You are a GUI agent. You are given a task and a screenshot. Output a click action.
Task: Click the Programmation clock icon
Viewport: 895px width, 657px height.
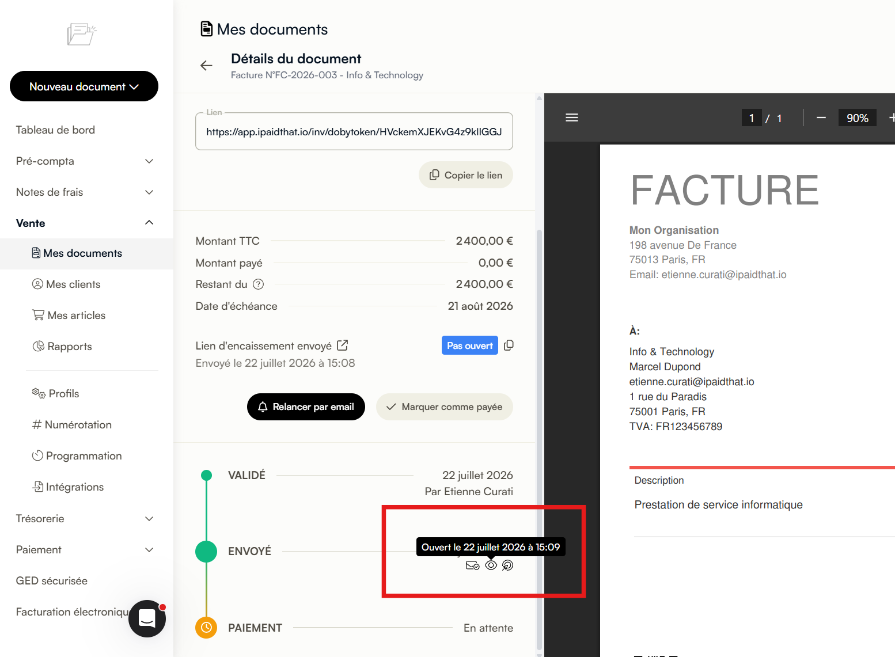click(x=37, y=455)
